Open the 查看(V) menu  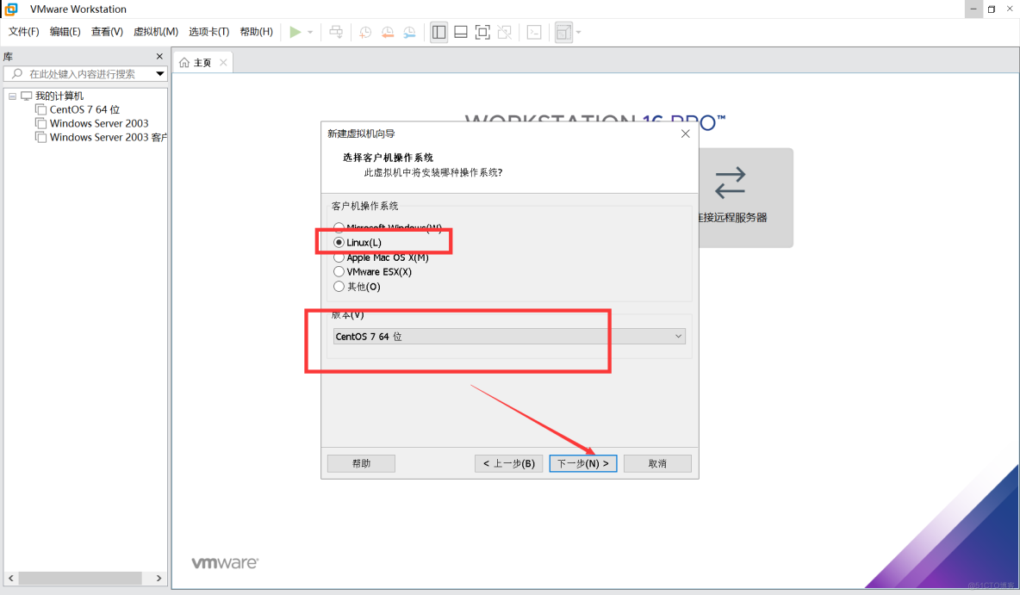tap(107, 31)
